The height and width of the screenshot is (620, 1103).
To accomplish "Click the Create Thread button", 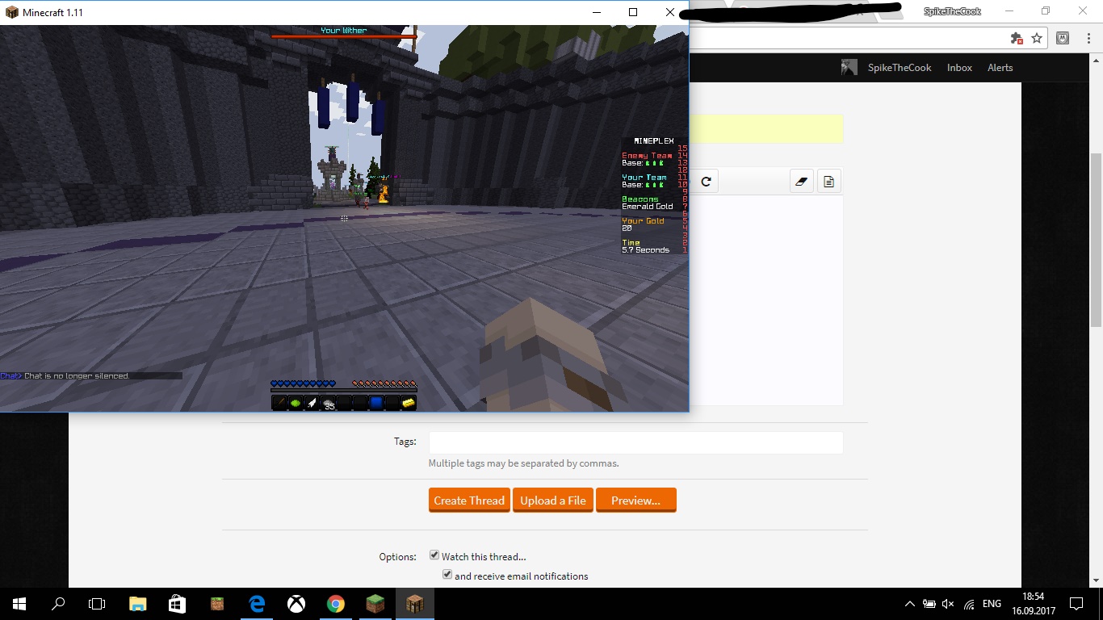I will [x=469, y=501].
